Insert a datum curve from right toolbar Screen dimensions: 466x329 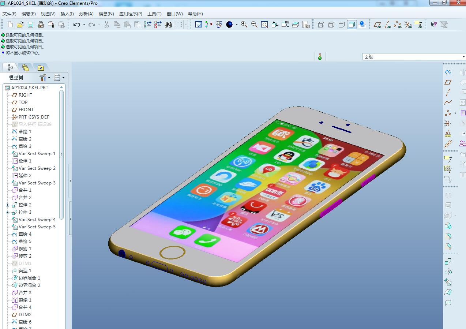click(448, 103)
